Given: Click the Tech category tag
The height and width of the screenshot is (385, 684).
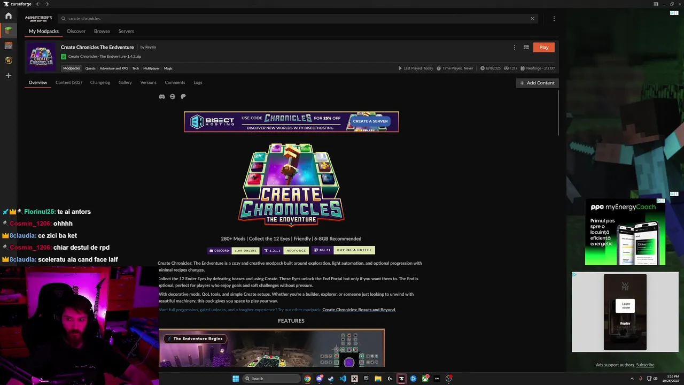Looking at the screenshot, I should tap(136, 68).
